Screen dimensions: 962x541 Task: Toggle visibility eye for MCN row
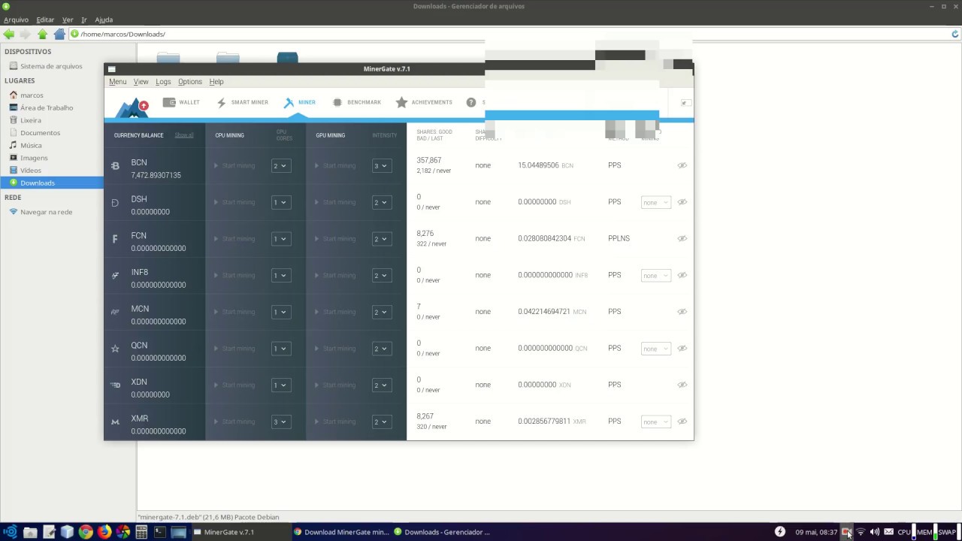(682, 312)
